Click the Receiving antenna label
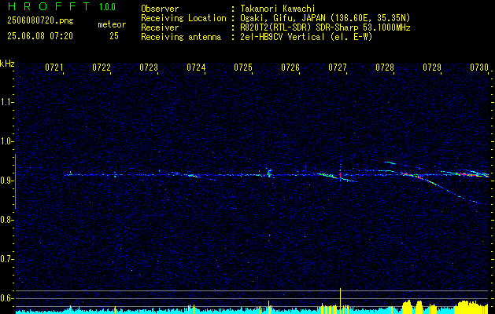 [x=181, y=37]
